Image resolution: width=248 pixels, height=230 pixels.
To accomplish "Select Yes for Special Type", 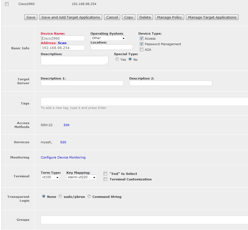I will click(117, 59).
